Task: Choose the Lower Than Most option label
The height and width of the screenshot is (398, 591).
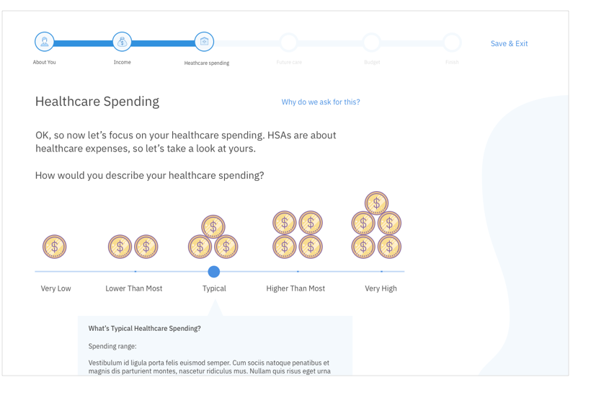Action: [x=134, y=288]
